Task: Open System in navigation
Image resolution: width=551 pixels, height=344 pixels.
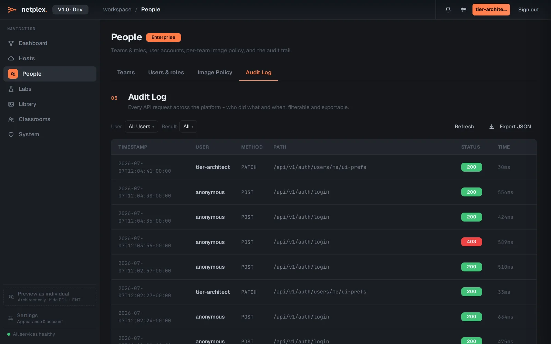Action: point(50,135)
